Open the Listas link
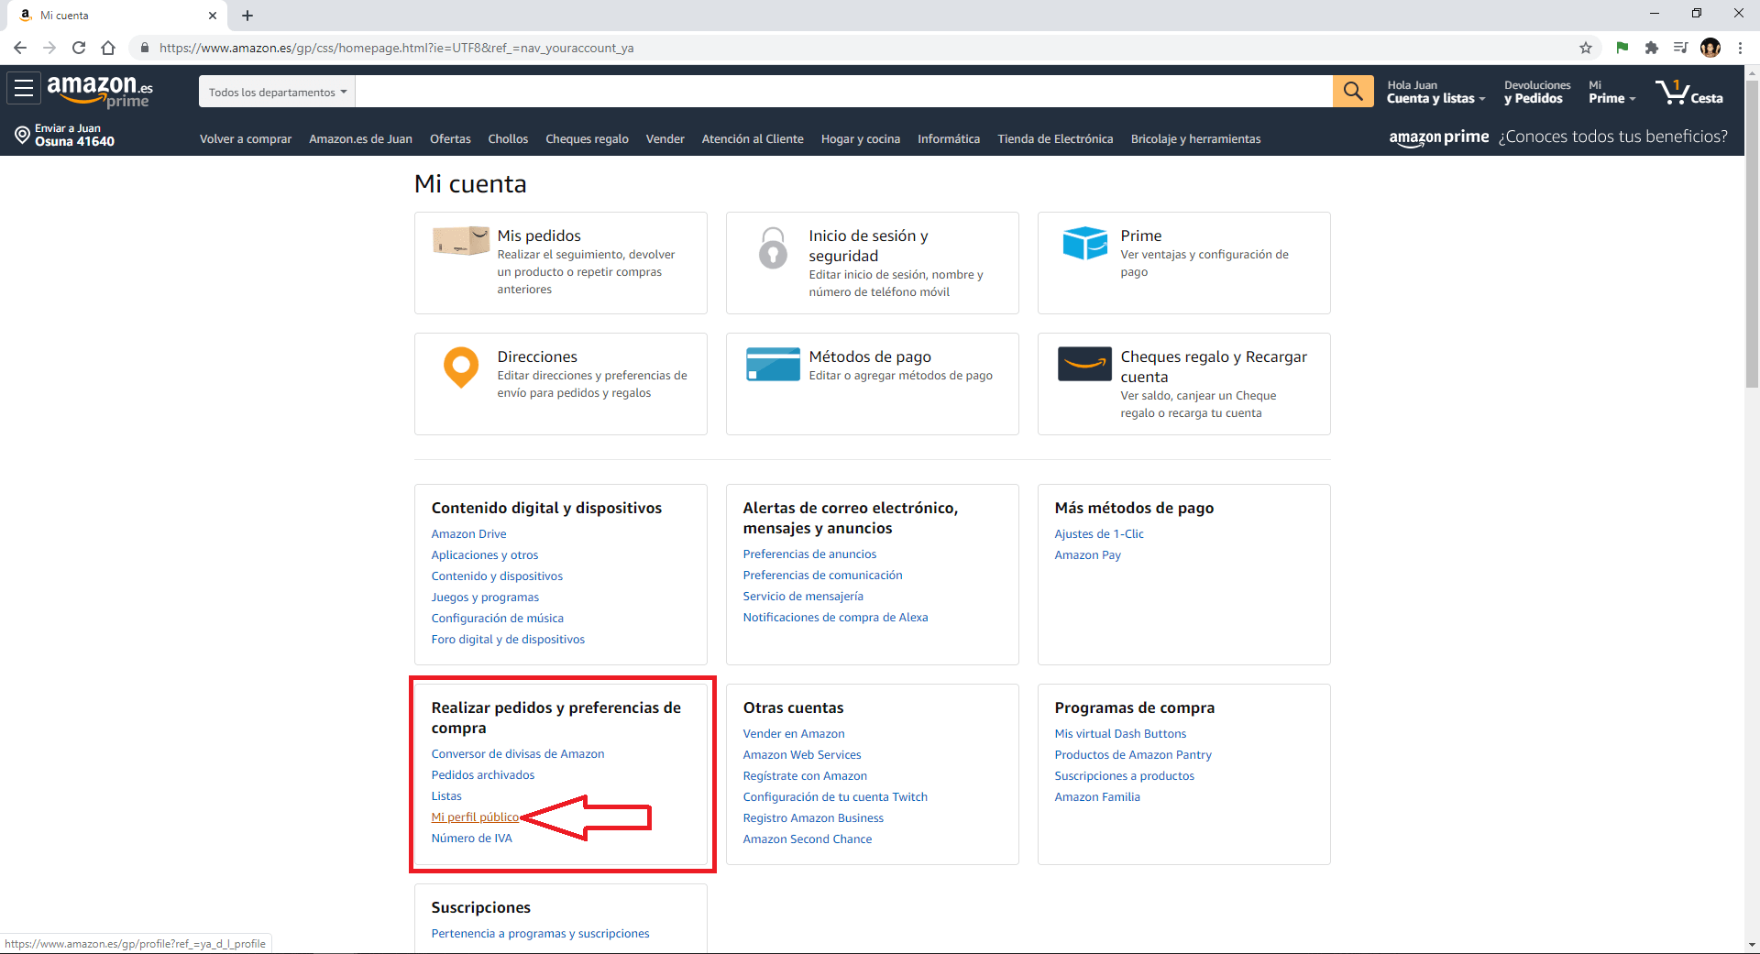 pyautogui.click(x=446, y=796)
